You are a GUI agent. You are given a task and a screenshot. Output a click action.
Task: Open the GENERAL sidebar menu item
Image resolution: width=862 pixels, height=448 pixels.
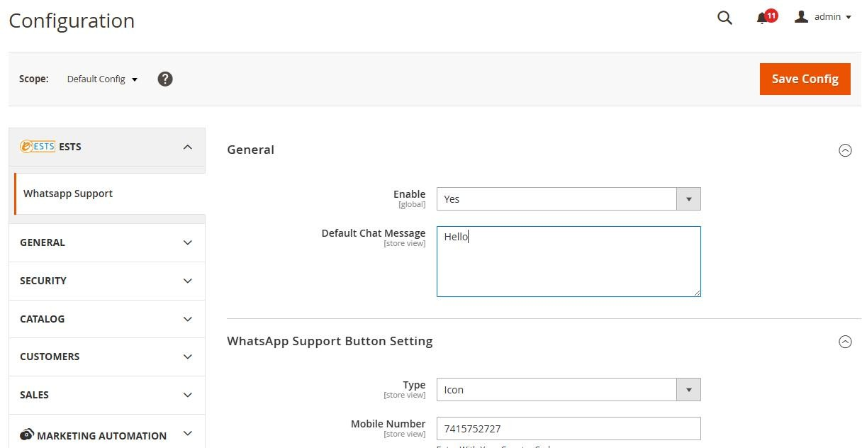107,242
